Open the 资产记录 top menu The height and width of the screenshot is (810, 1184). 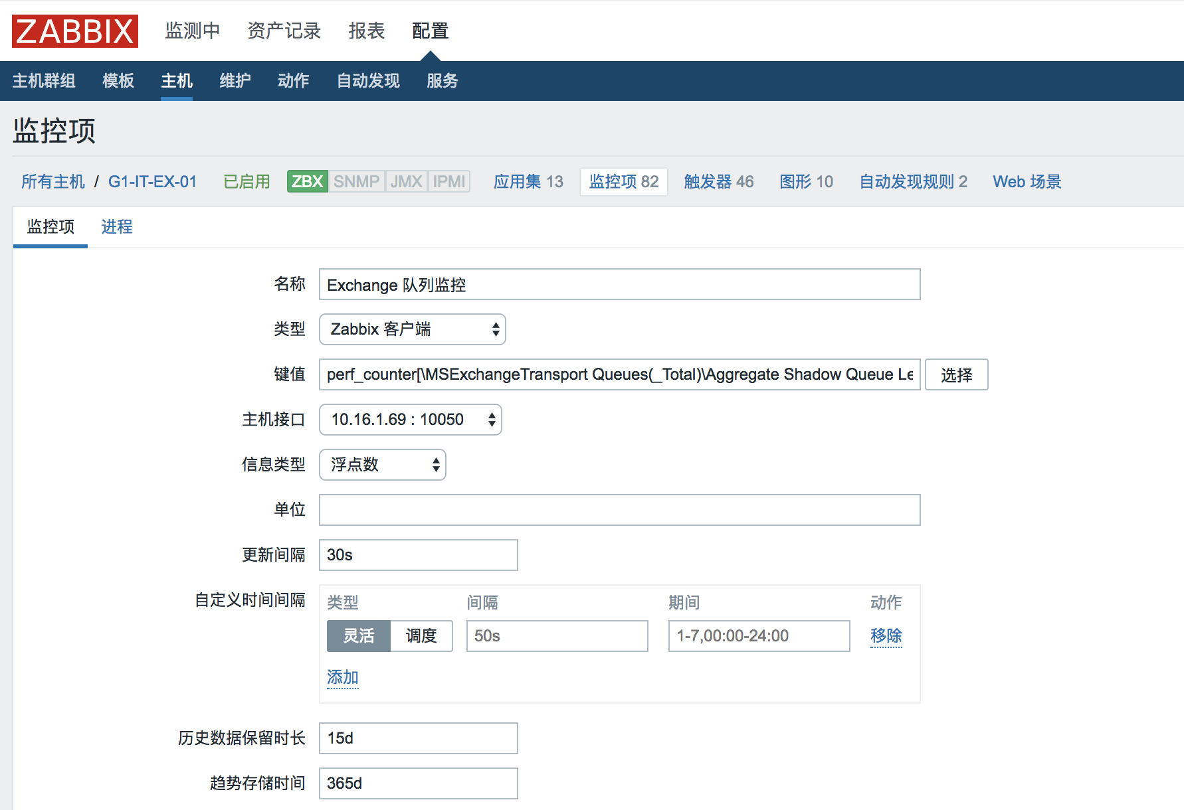point(284,31)
